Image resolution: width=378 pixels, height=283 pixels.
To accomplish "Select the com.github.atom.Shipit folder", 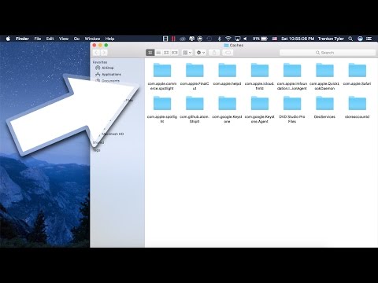I will pyautogui.click(x=195, y=109).
